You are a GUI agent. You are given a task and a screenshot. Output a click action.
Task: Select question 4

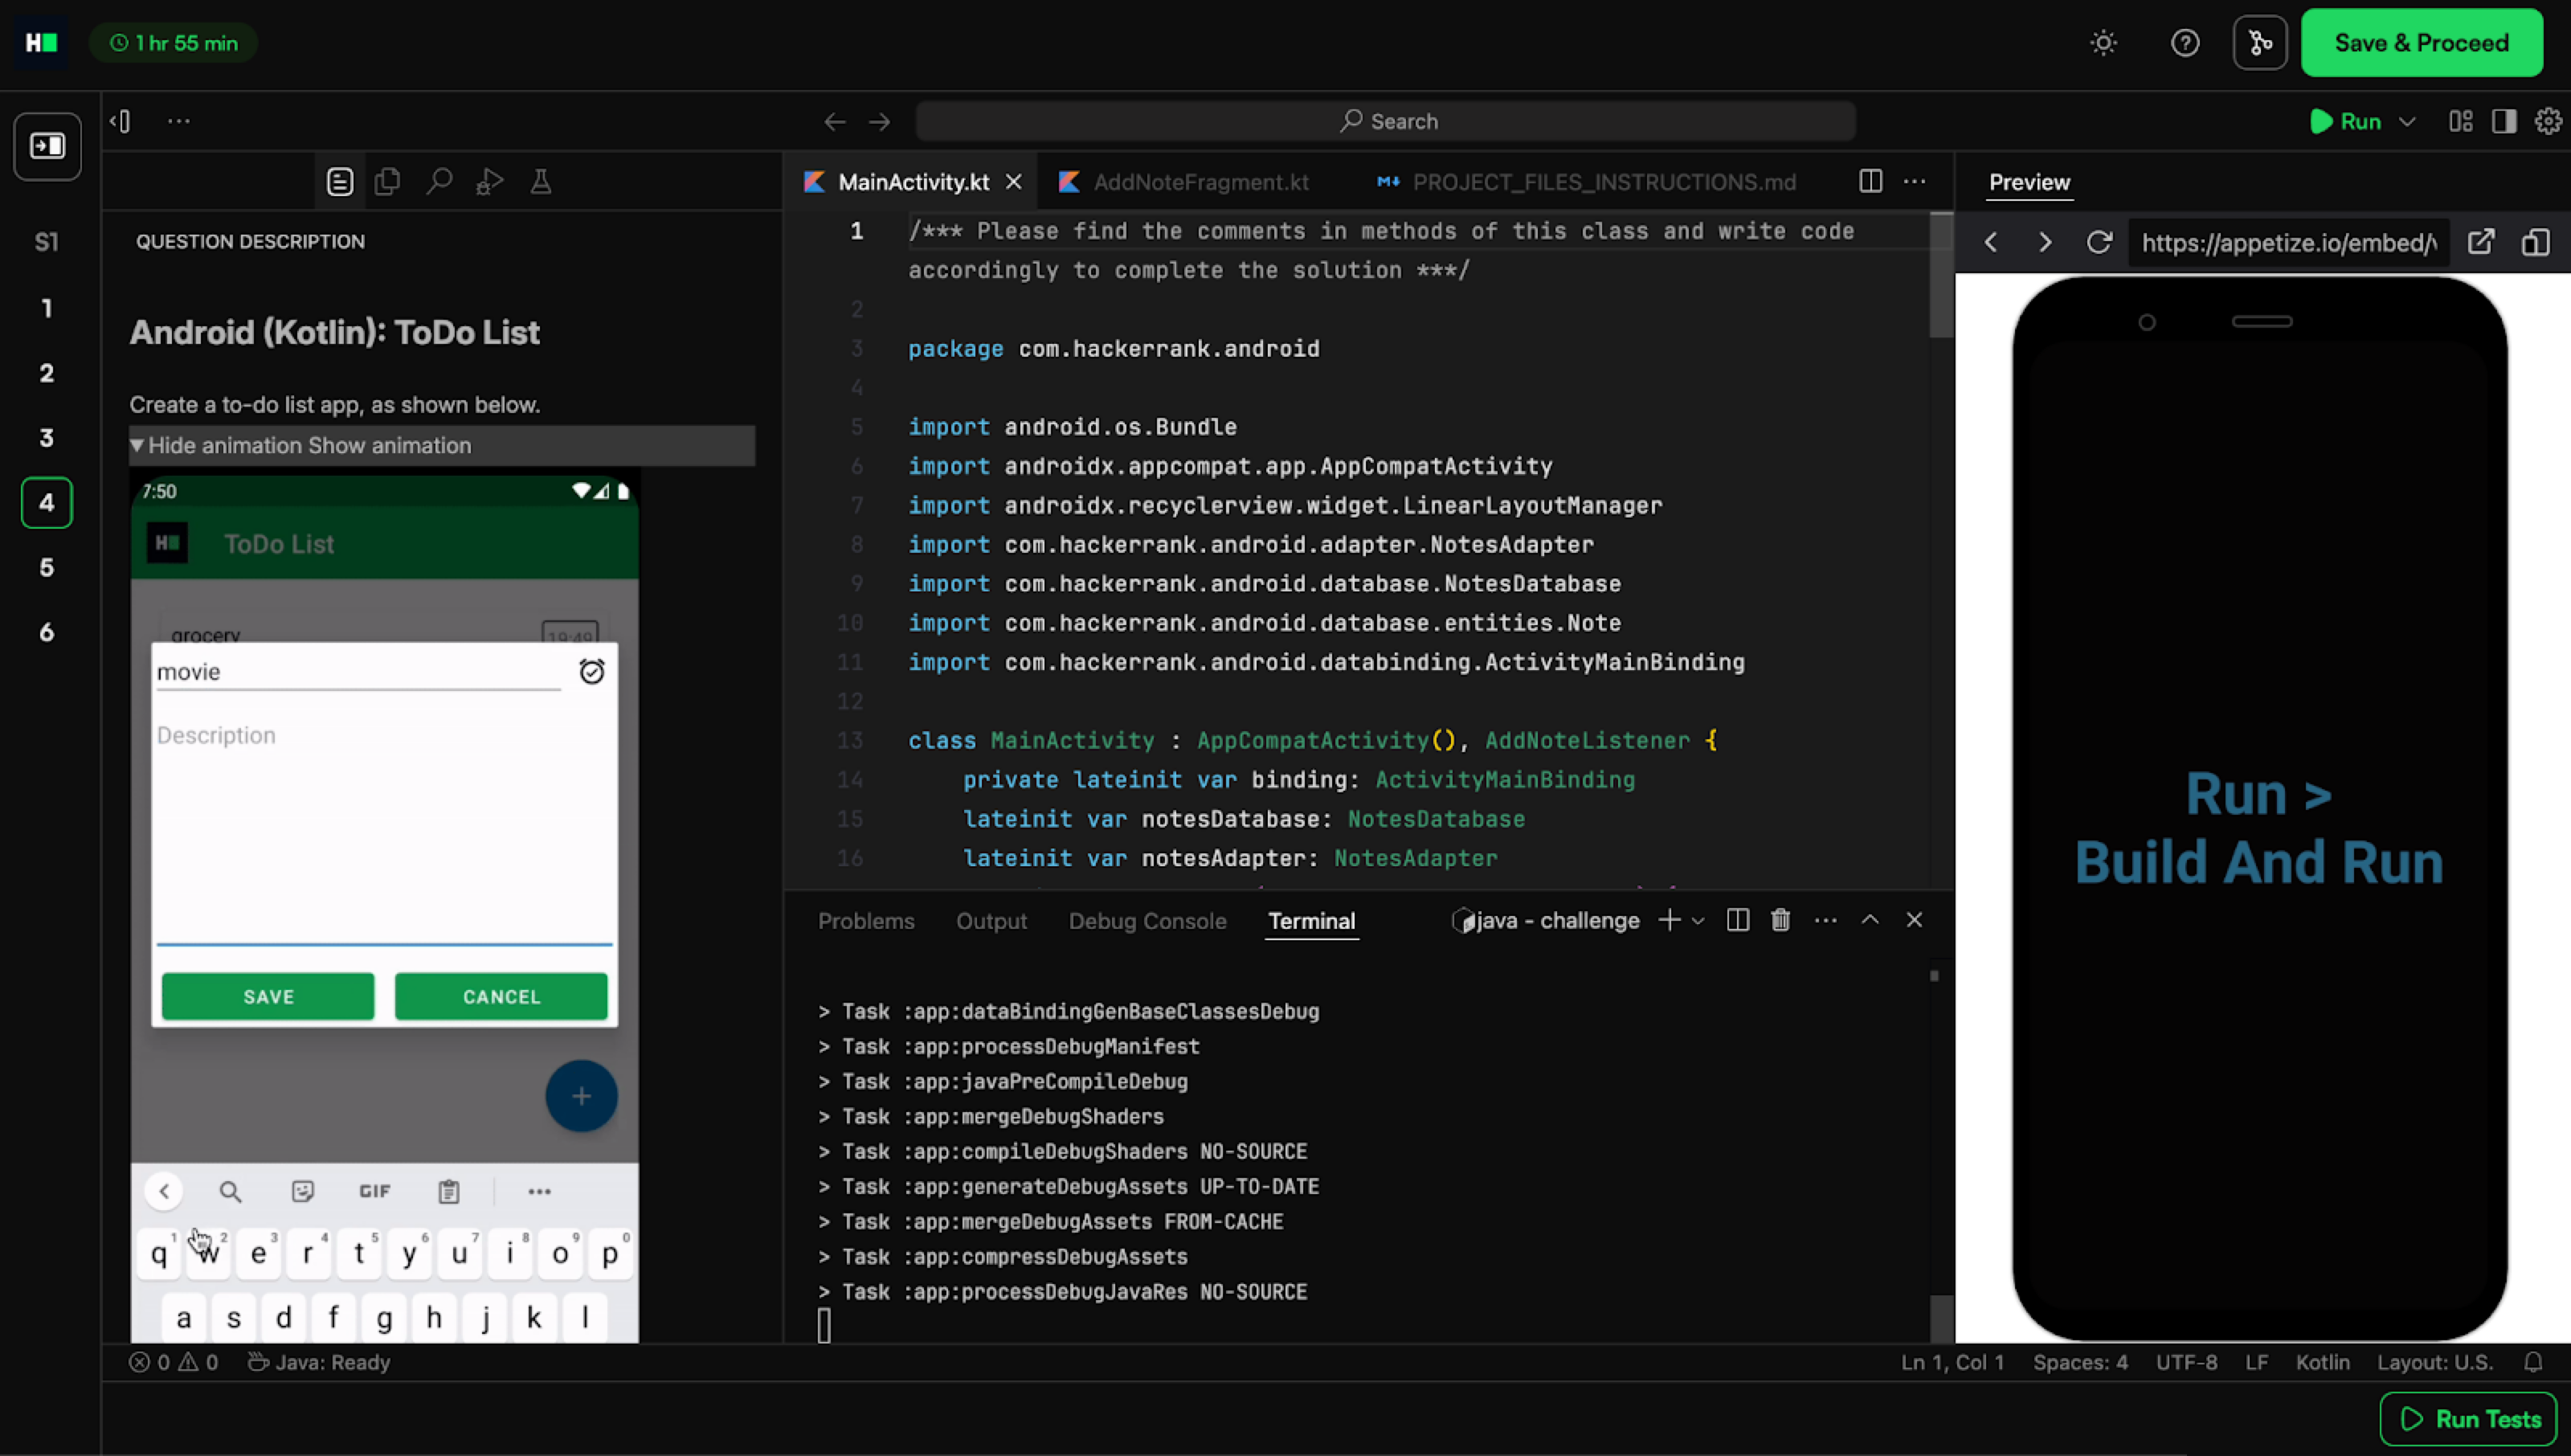pos(47,502)
